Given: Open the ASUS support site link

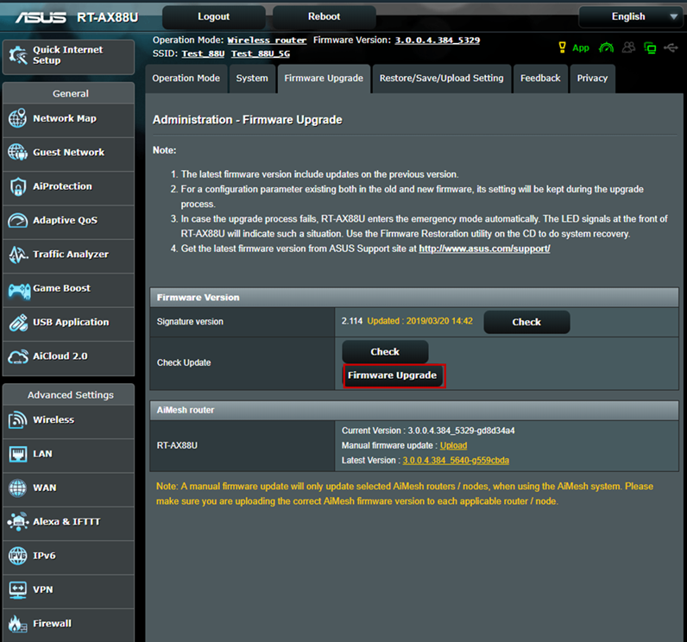Looking at the screenshot, I should [484, 249].
